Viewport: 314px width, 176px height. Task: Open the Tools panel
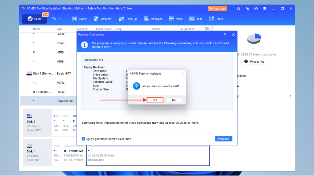pos(216,19)
